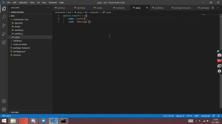This screenshot has width=222, height=124.
Task: Open the Search view icon
Action: [4, 17]
